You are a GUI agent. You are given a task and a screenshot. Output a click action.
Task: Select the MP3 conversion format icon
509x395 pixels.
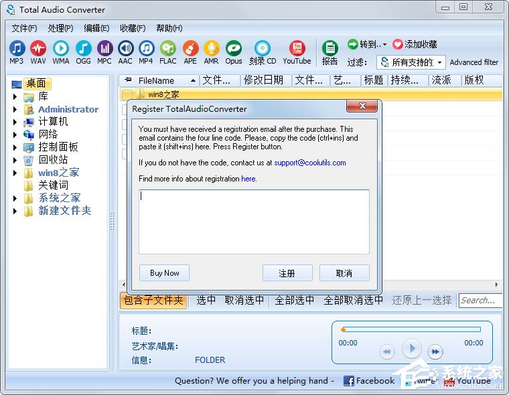click(17, 52)
